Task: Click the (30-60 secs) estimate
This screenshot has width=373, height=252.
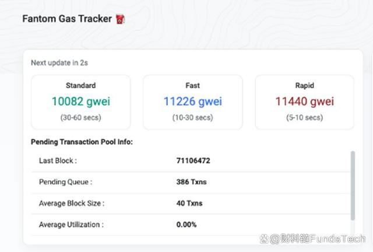Action: tap(80, 117)
